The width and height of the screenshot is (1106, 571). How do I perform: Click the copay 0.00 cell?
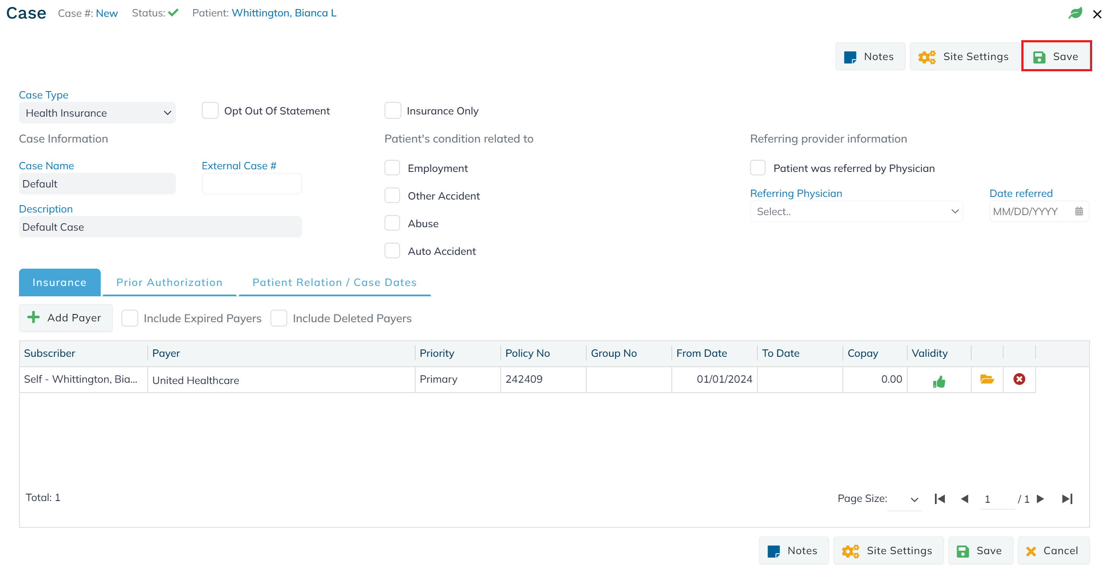875,379
